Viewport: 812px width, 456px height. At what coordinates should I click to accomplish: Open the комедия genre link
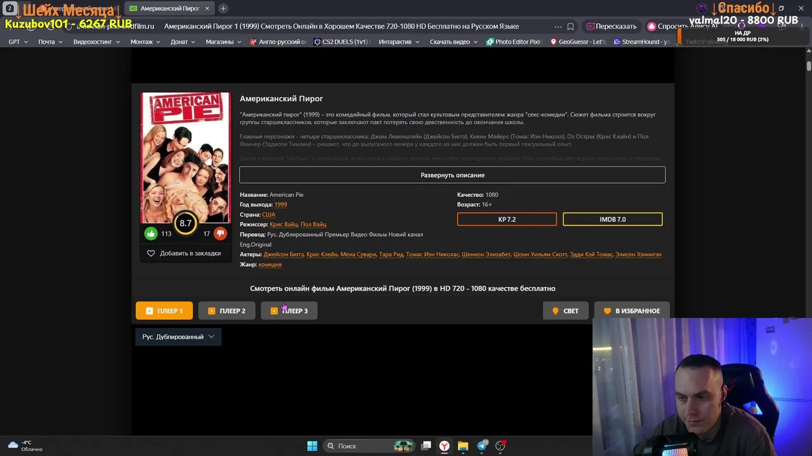point(270,265)
